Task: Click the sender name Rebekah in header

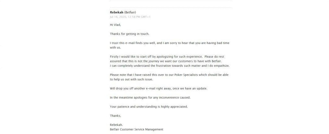Action: click(117, 12)
